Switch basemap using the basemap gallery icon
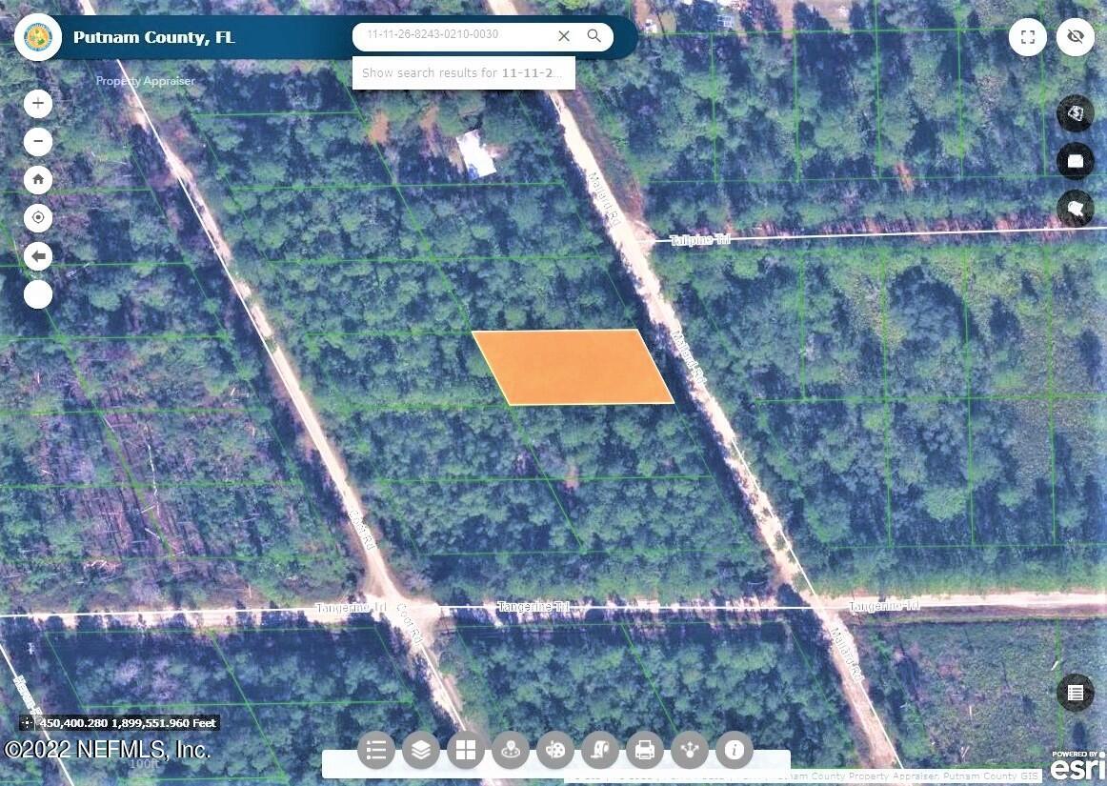Screen dimensions: 1107x786 pos(466,750)
